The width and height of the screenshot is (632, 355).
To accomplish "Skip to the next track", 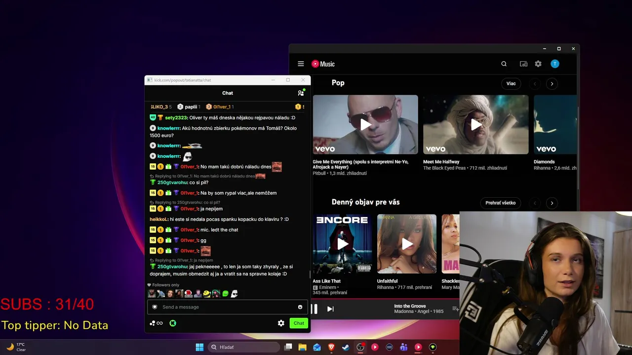I will click(x=330, y=309).
